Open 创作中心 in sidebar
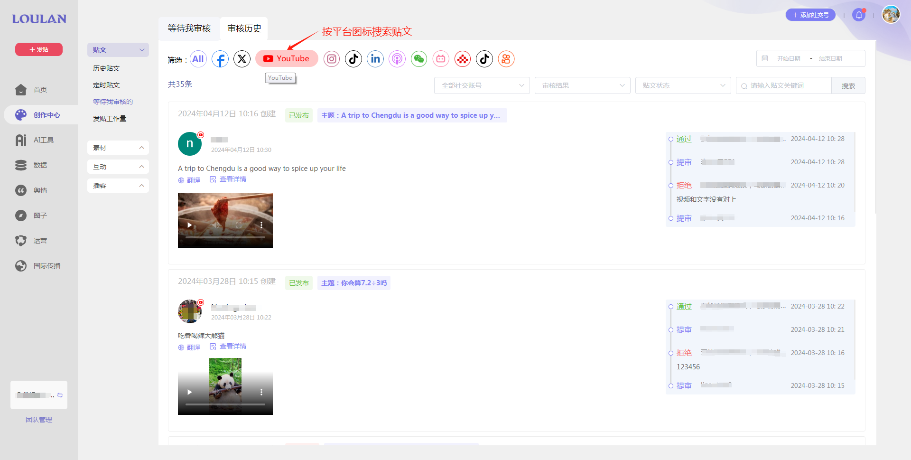Screen dimensions: 911x460 tap(41, 115)
